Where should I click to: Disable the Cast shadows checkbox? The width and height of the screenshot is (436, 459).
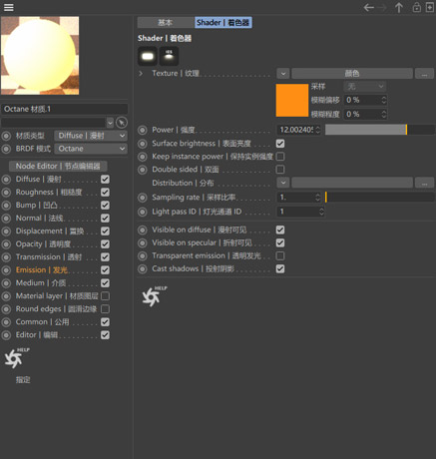[x=280, y=268]
